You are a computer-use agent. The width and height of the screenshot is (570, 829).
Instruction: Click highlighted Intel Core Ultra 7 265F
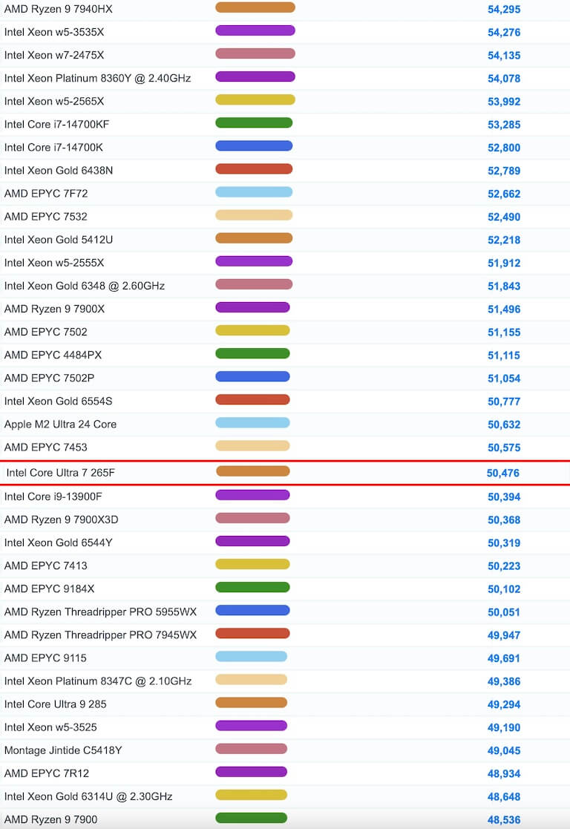tap(61, 473)
